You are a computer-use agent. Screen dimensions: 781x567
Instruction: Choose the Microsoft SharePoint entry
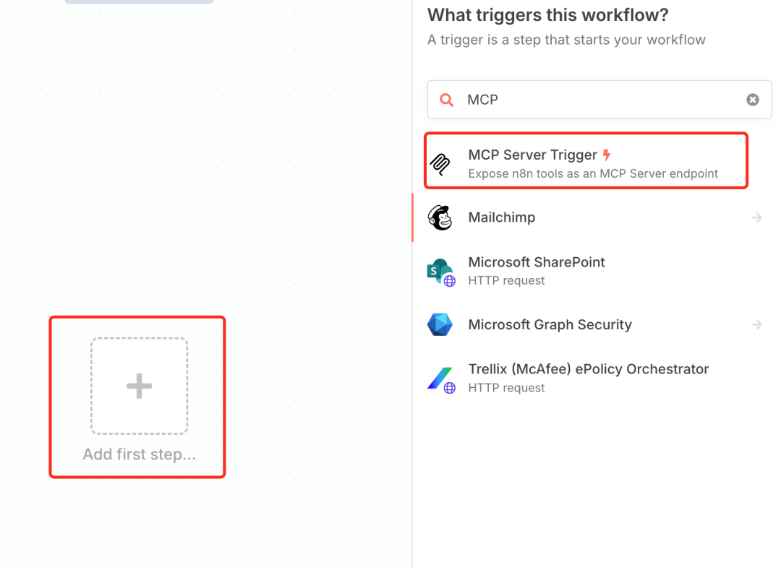tap(594, 271)
